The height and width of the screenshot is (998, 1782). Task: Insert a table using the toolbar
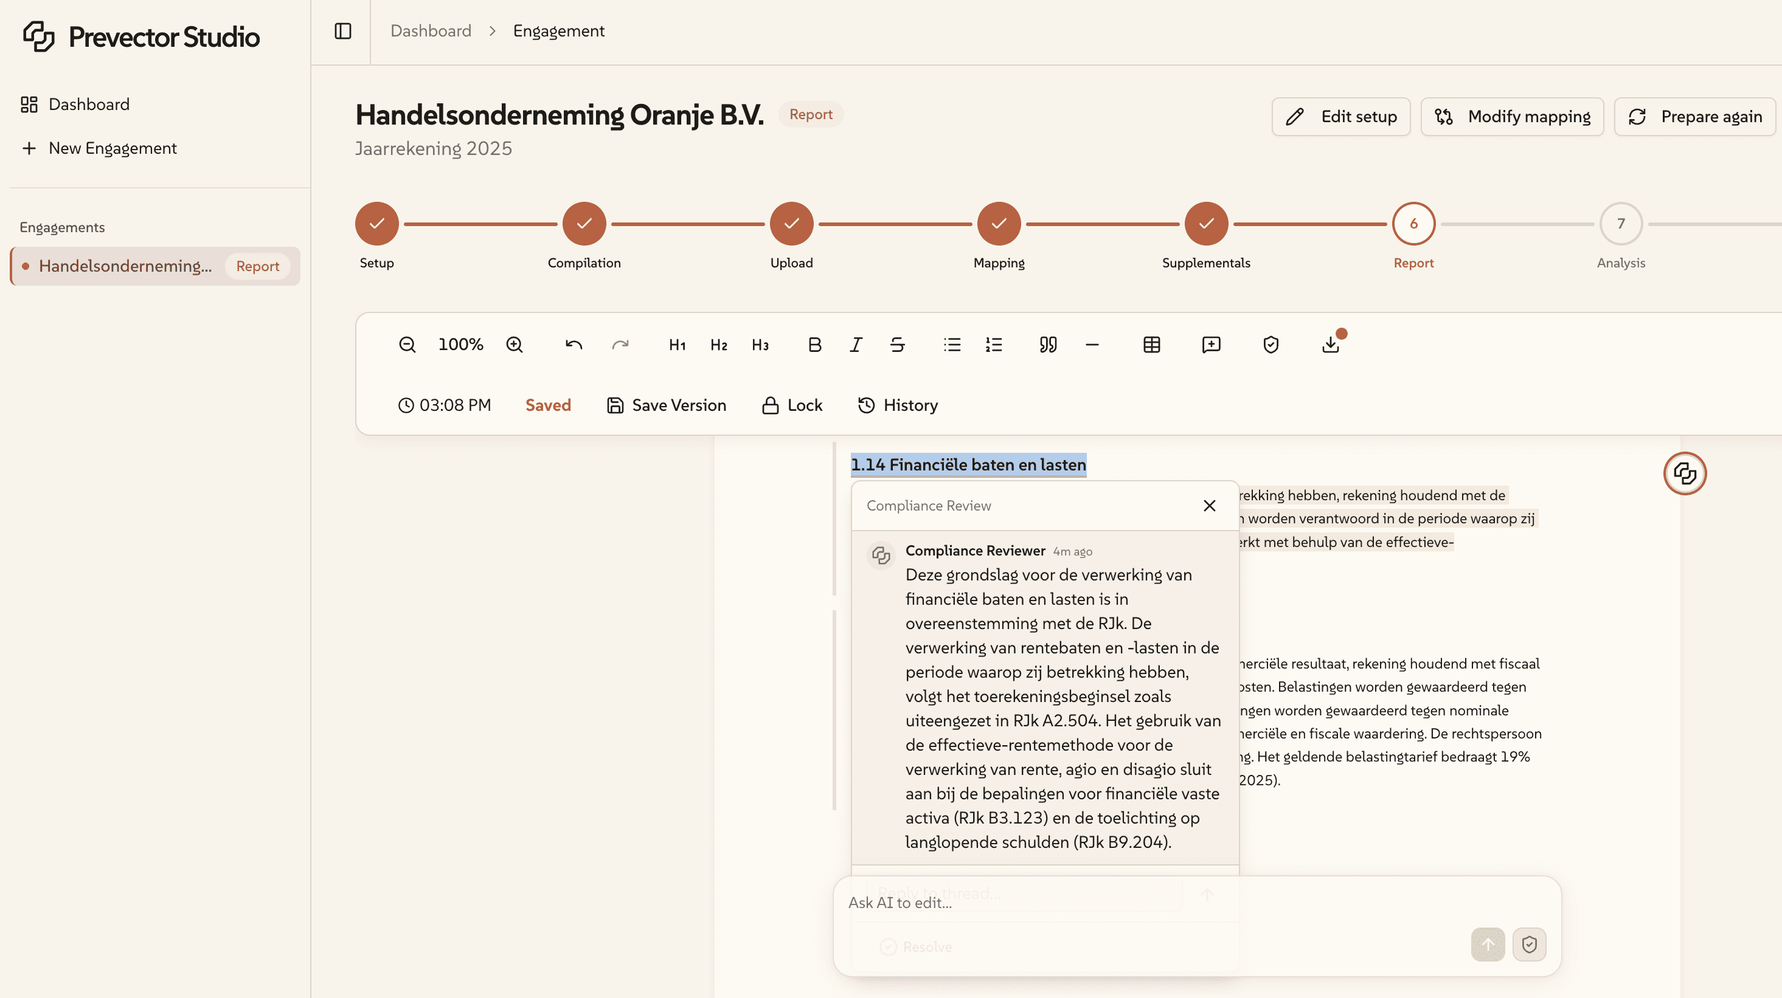pyautogui.click(x=1151, y=344)
